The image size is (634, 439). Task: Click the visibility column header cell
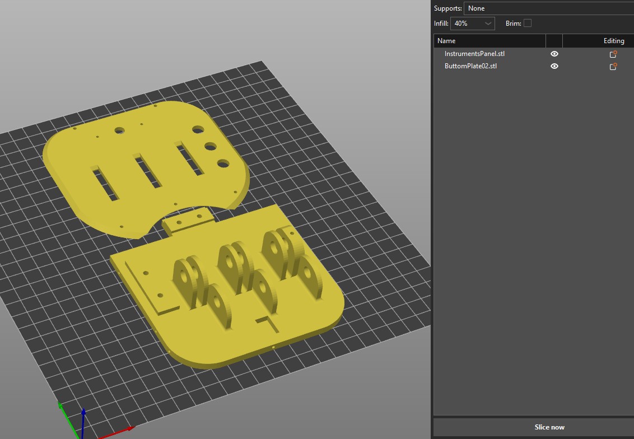coord(554,41)
